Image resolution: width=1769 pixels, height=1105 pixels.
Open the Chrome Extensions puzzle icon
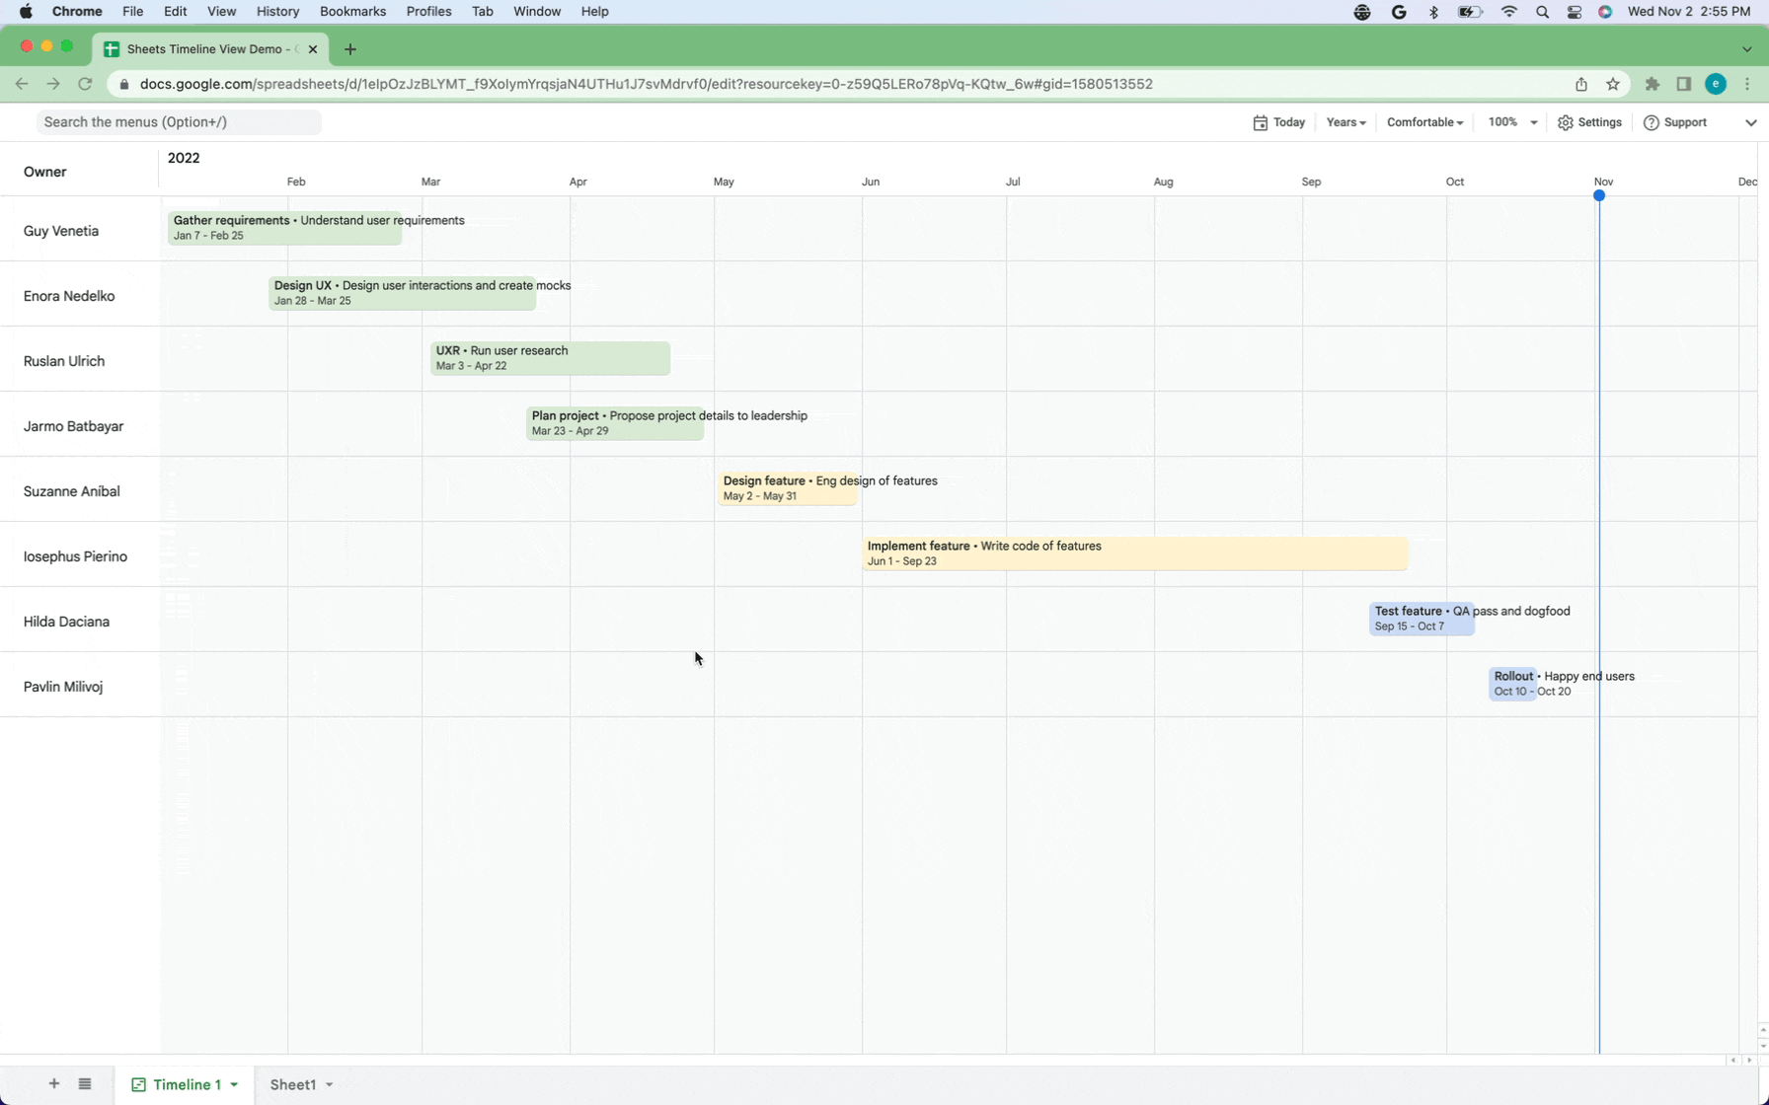(x=1653, y=84)
